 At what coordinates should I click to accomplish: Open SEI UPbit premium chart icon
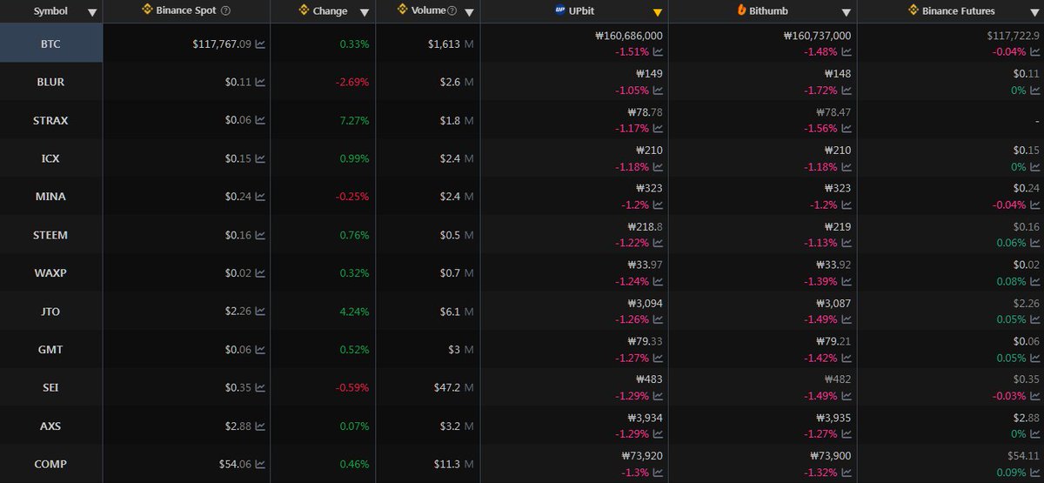658,396
